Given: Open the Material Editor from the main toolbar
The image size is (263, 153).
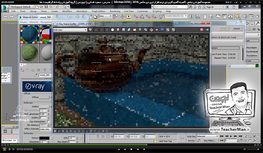Looking at the screenshot, I should pos(238,17).
